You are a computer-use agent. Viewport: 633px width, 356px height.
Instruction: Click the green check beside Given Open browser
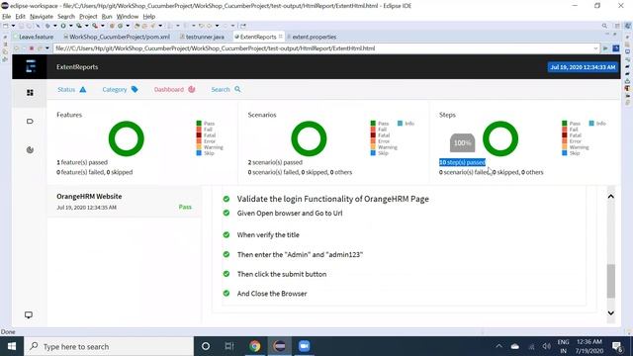click(x=226, y=213)
